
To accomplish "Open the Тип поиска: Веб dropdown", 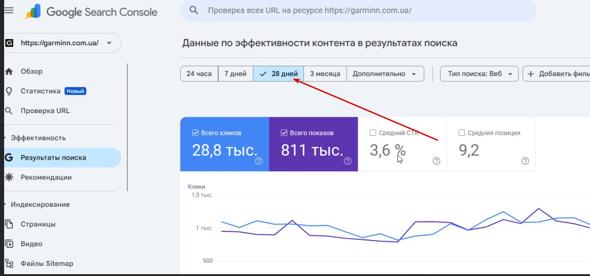I will 479,74.
